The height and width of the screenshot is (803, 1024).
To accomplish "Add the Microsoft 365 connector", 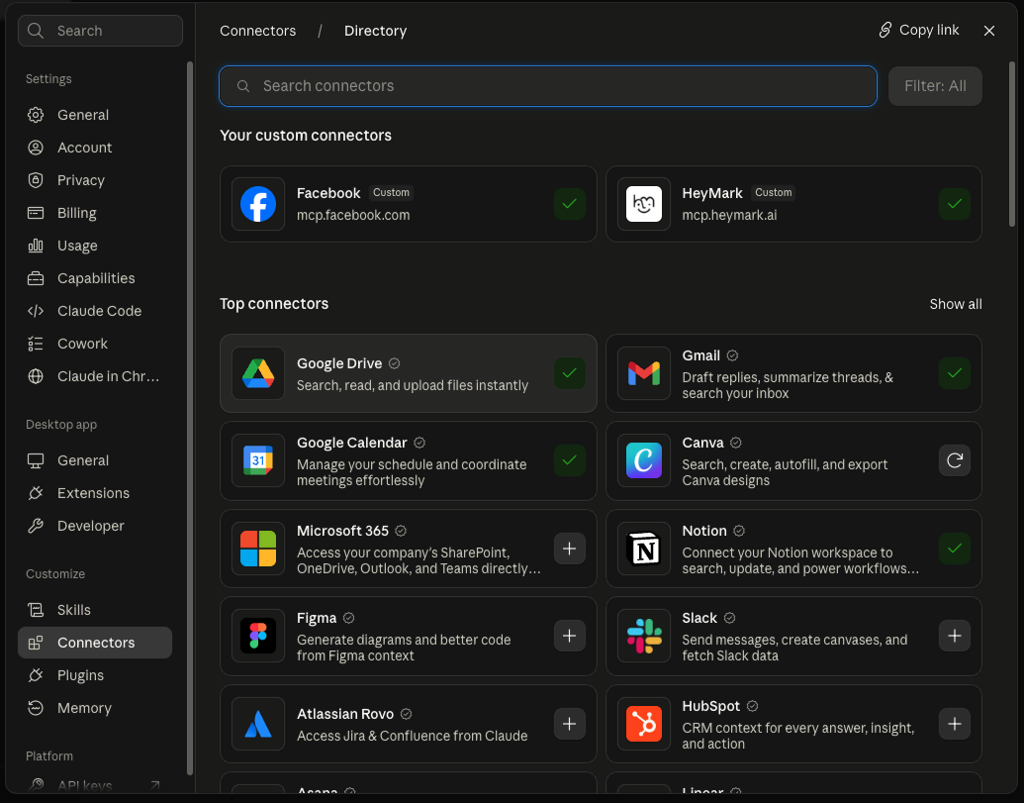I will point(570,549).
